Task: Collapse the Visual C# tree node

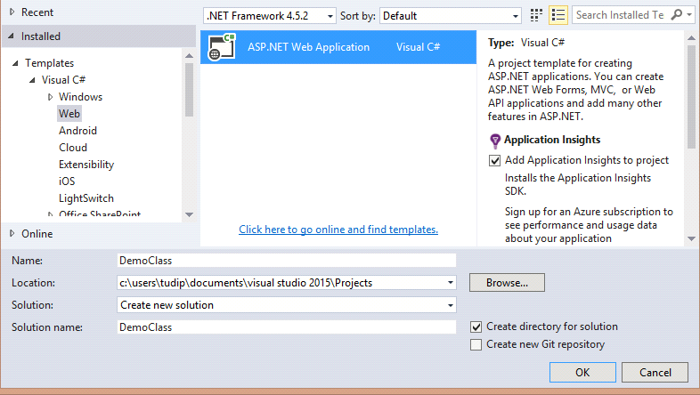Action: [32, 80]
